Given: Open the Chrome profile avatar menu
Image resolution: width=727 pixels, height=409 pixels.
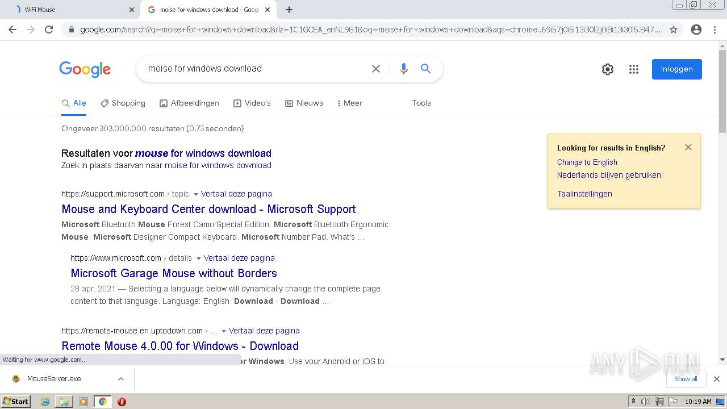Looking at the screenshot, I should [696, 30].
